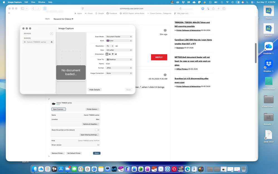Select Canon TR8600 series in the Shared list
This screenshot has width=278, height=174.
[38, 42]
